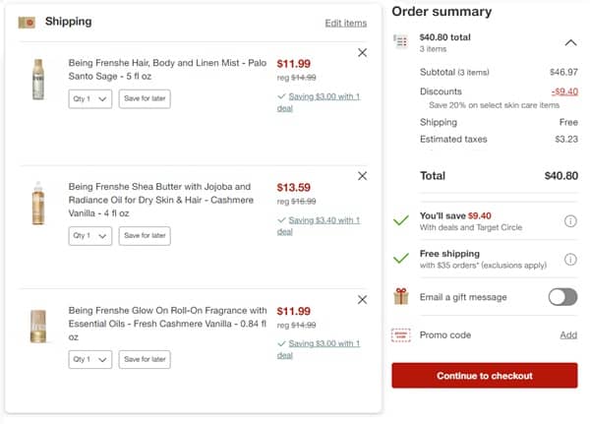
Task: Click Continue to checkout button
Action: [485, 376]
